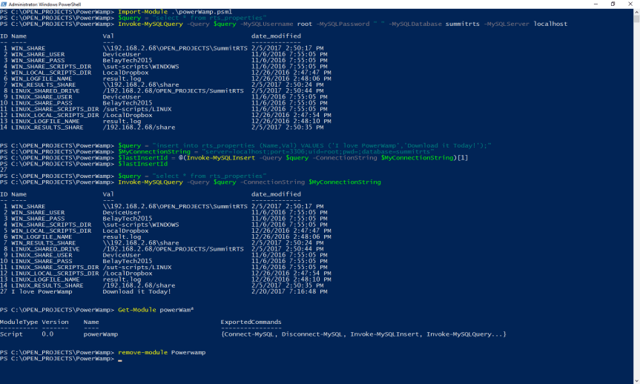Screen dimensions: 640x384
Task: Click the first date_modified column header
Action: [276, 36]
